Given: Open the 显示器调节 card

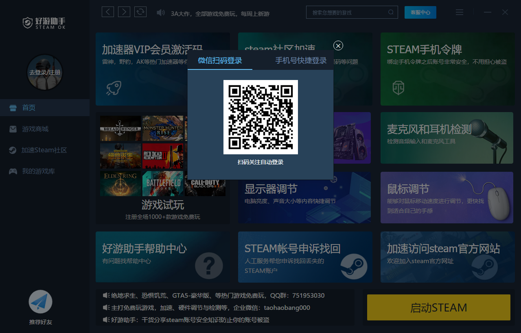Looking at the screenshot, I should (304, 197).
